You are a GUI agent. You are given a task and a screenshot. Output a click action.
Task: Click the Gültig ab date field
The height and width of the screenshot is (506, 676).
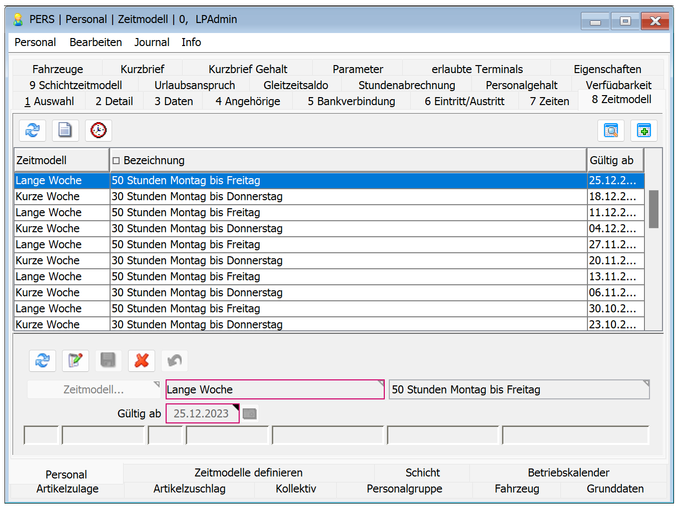[202, 414]
